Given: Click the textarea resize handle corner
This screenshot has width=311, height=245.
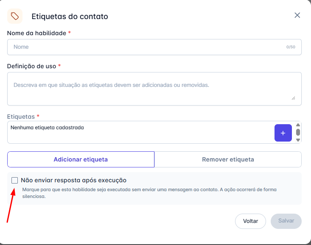Looking at the screenshot, I should [x=293, y=98].
